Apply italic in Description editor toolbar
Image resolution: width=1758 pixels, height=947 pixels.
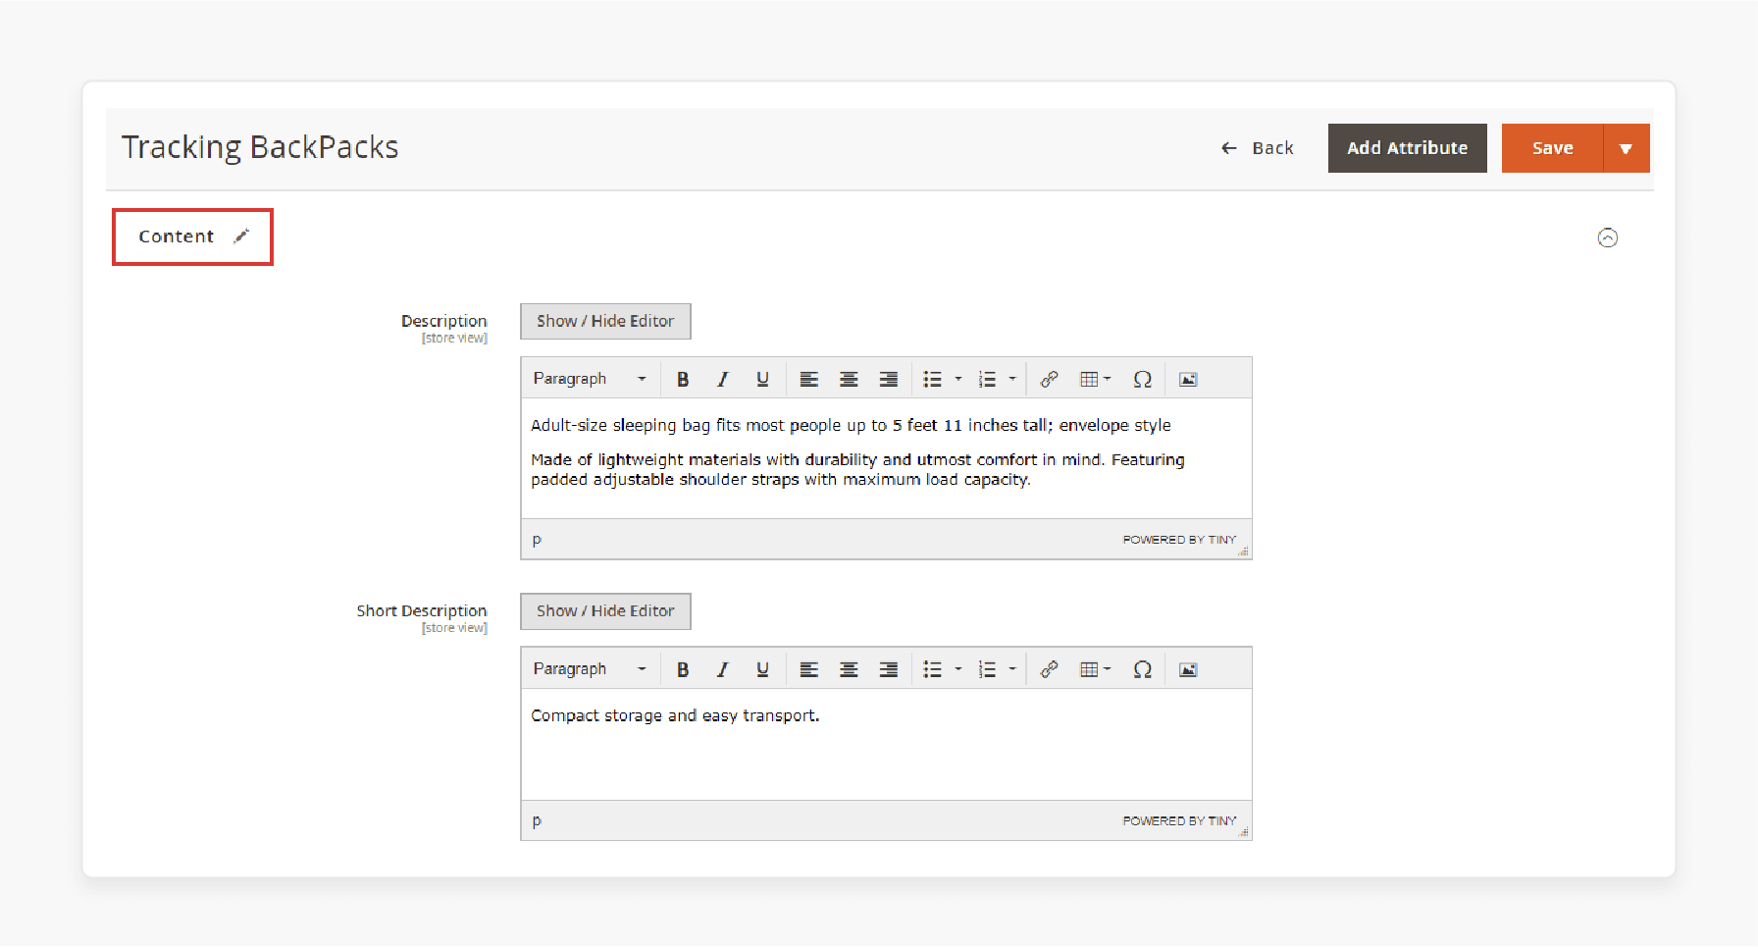[x=723, y=379]
